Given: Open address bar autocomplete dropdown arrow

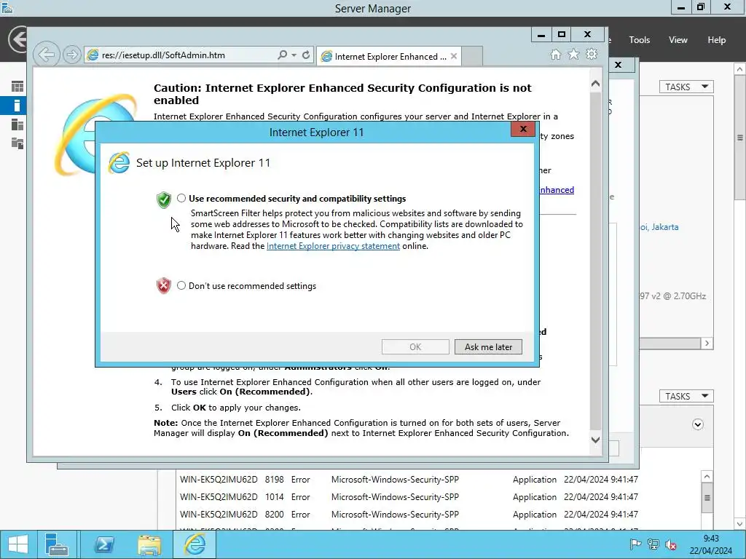Looking at the screenshot, I should [x=294, y=55].
